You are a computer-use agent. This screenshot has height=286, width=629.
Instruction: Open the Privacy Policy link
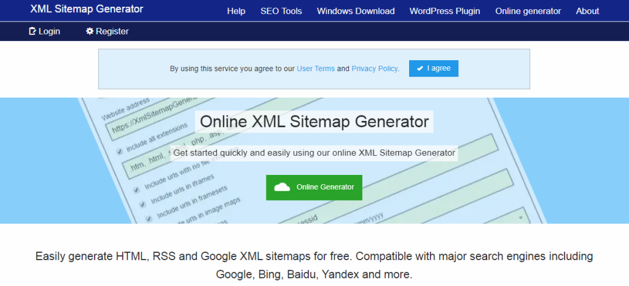375,69
